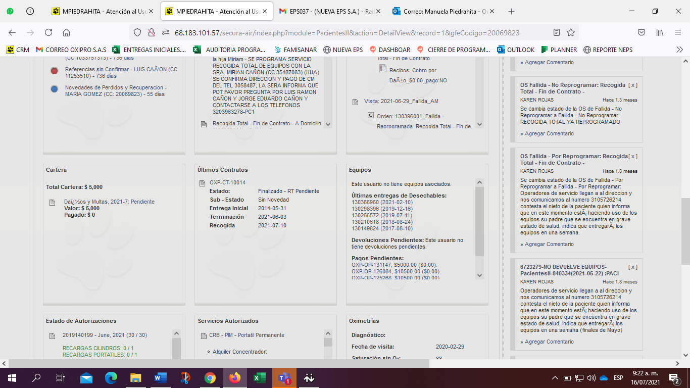Click the document icon beside OXP-CT-10014
This screenshot has height=388, width=690.
coord(203,183)
